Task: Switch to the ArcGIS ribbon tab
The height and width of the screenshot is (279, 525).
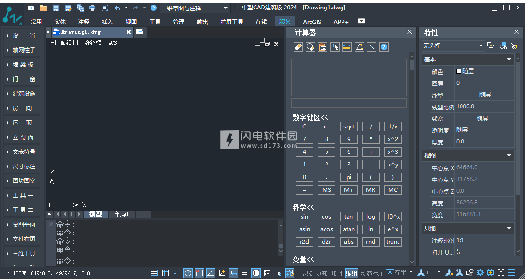Action: click(312, 22)
